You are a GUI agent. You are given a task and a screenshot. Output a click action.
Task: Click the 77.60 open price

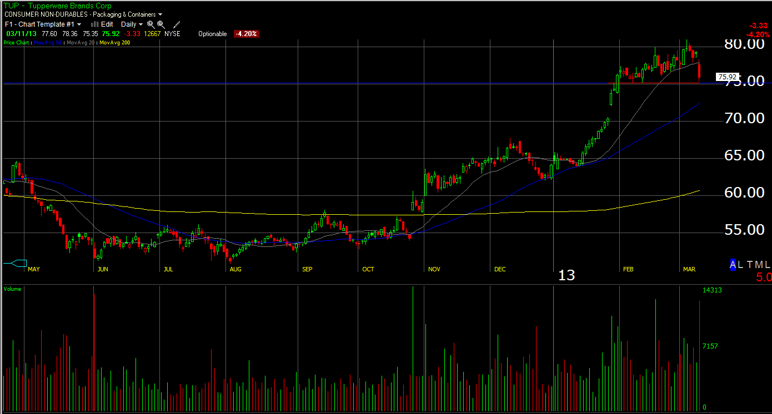click(49, 34)
